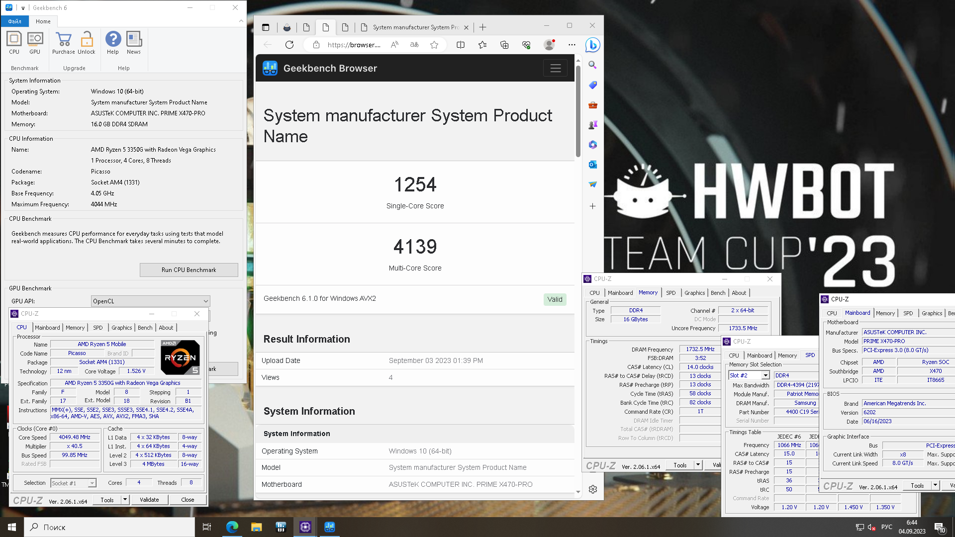Open browser settings and more menu
This screenshot has height=537, width=955.
(572, 45)
